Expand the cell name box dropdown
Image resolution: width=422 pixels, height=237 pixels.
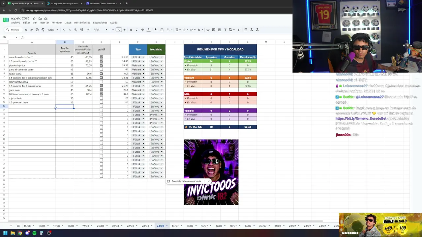point(16,37)
